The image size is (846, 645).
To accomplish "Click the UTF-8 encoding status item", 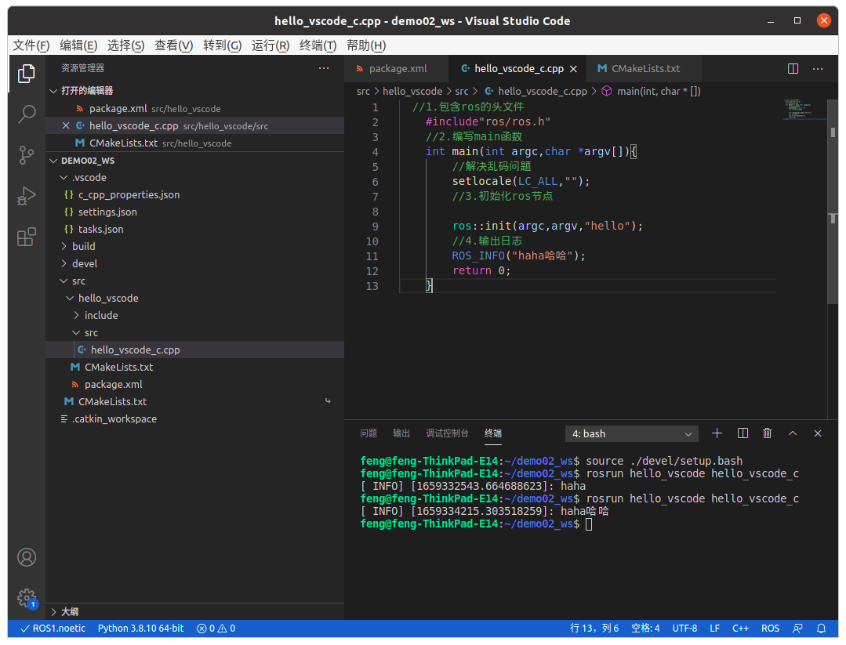I will coord(684,628).
